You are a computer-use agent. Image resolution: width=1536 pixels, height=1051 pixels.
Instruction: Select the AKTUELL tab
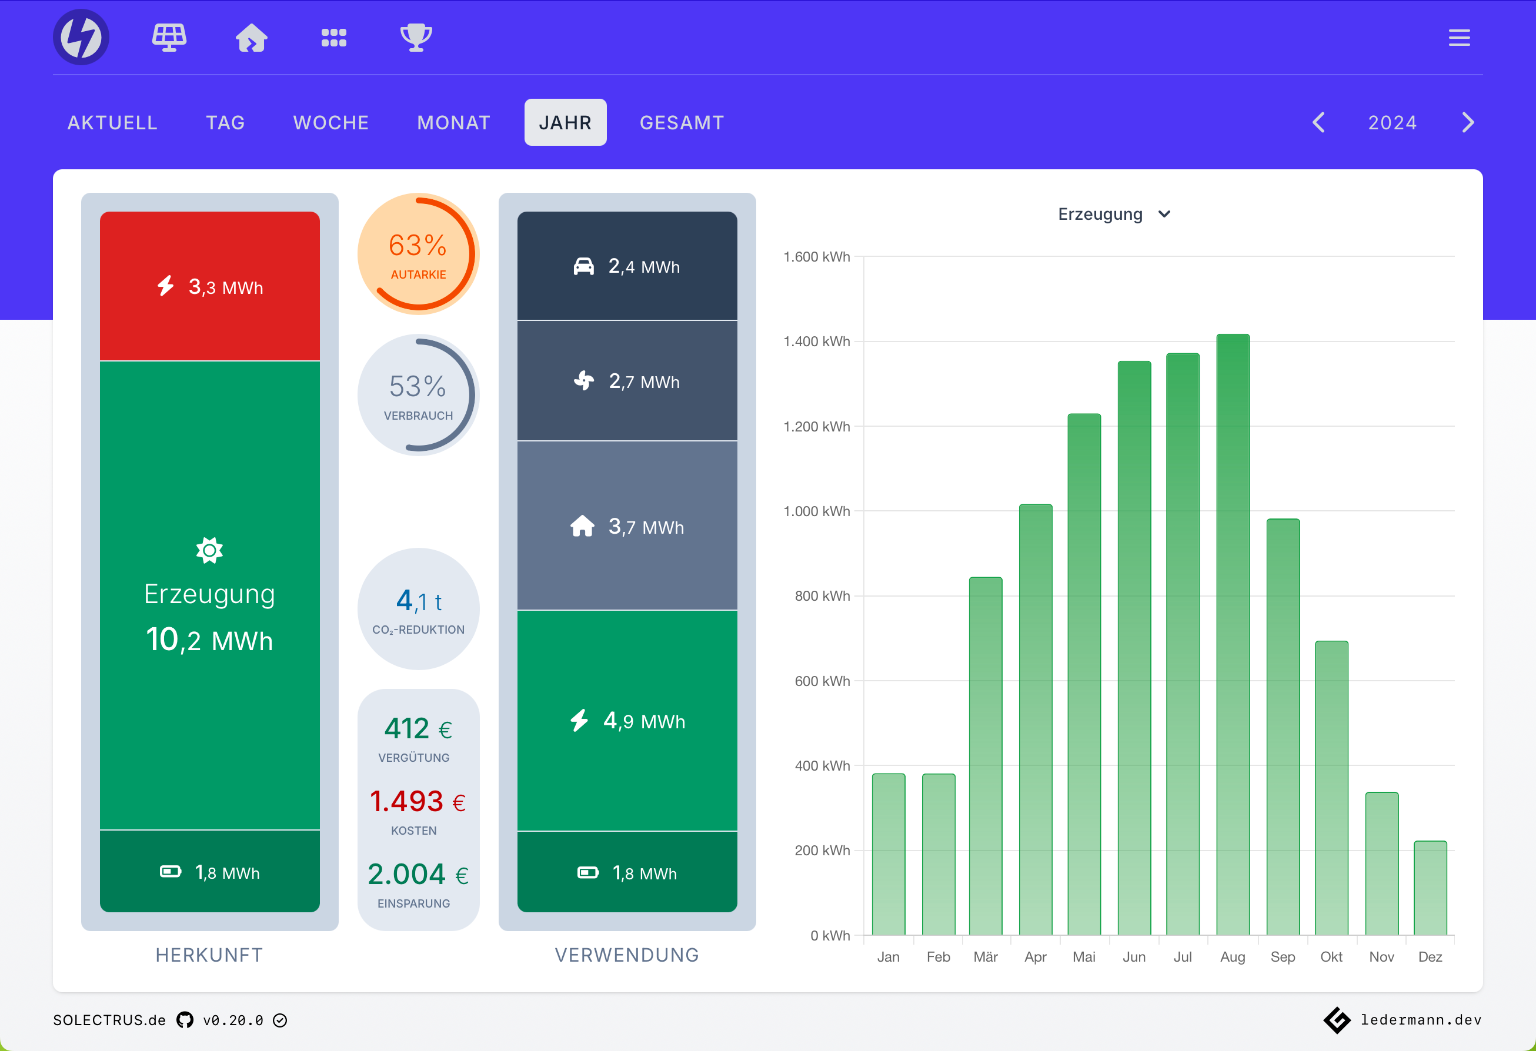coord(112,122)
